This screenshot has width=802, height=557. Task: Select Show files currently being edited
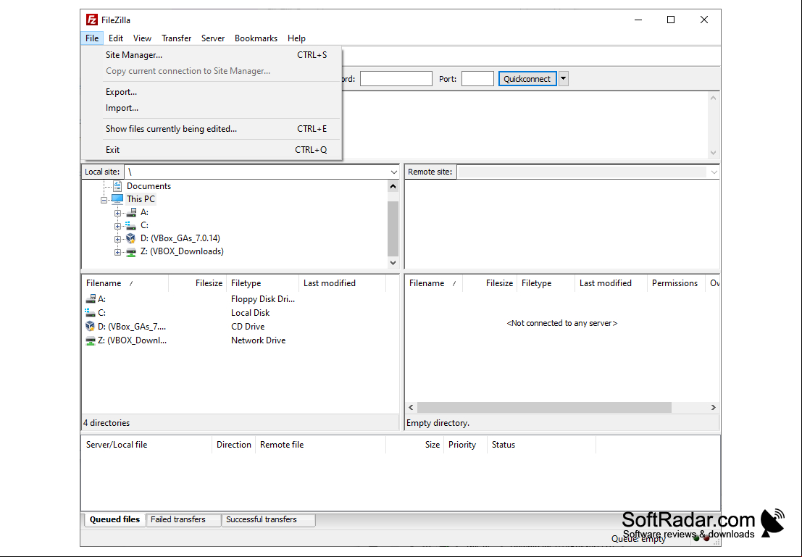coord(211,129)
